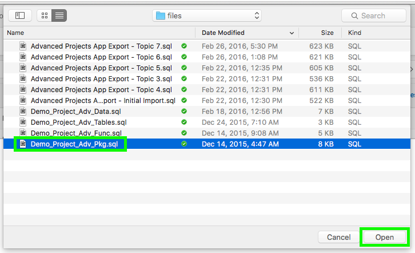Click the 7 KB size value
The width and height of the screenshot is (415, 253).
(x=326, y=111)
